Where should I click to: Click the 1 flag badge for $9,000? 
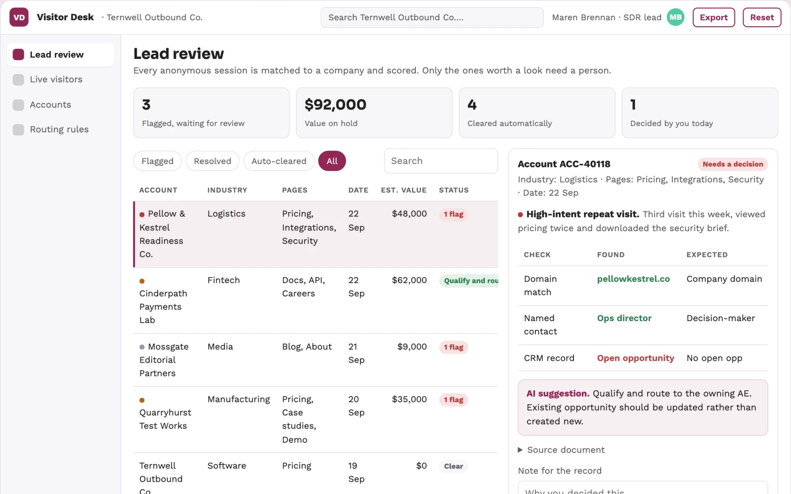pos(453,347)
